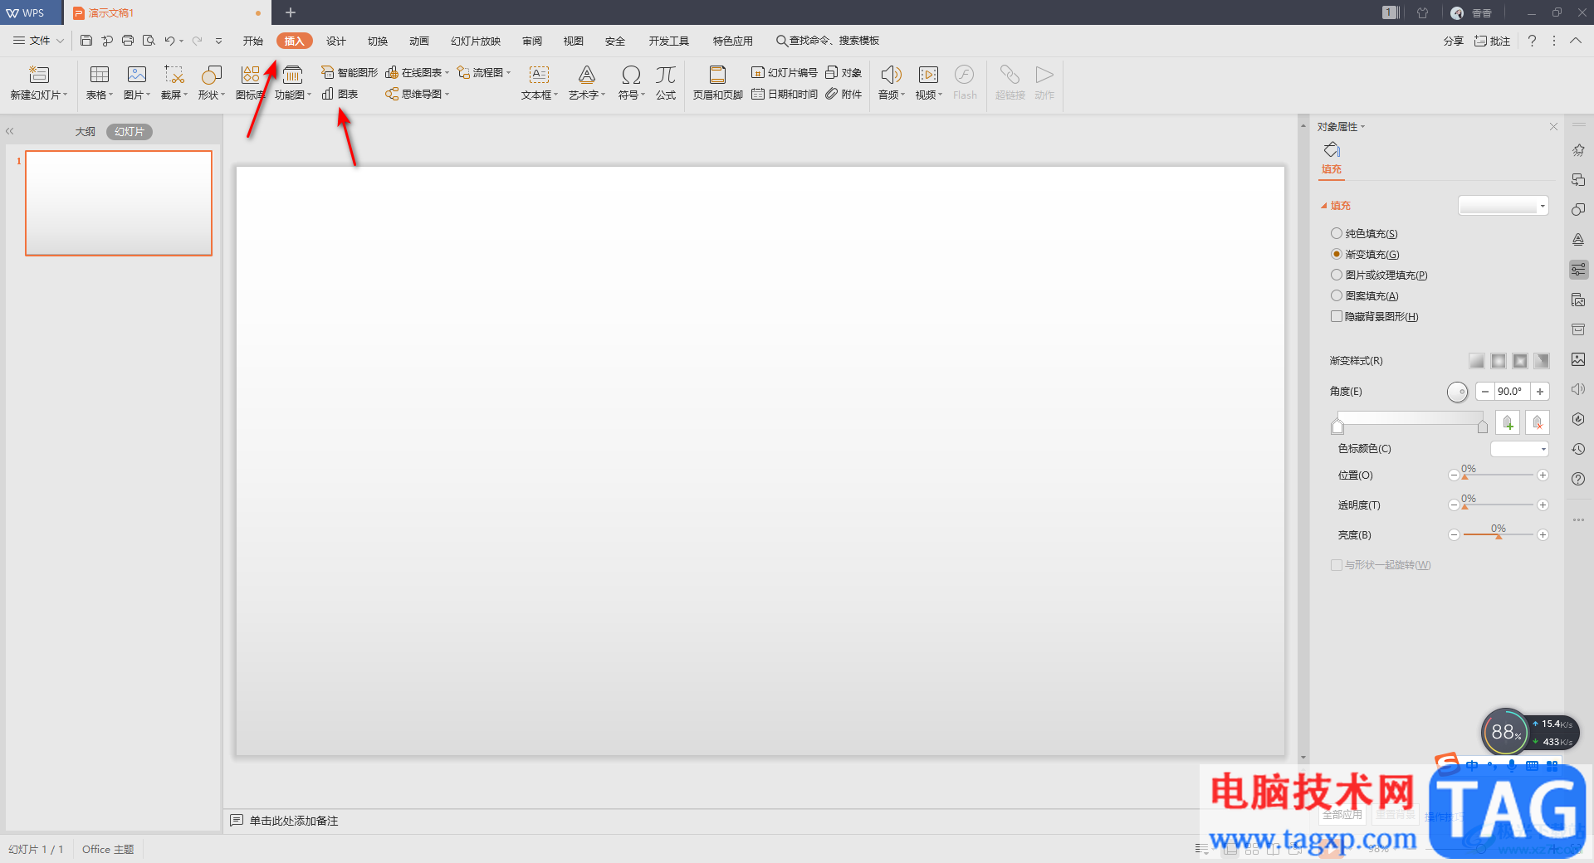Expand the File (文件) menu arrow
This screenshot has width=1594, height=863.
60,41
